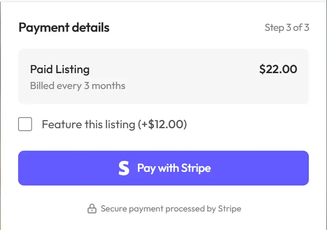Viewport: 327px width, 230px height.
Task: Click the Paid Listing title
Action: 60,69
